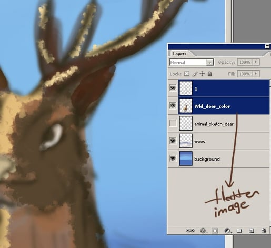The width and height of the screenshot is (271, 248).
Task: Hide the Wld_deer_color layer eye
Action: point(173,105)
